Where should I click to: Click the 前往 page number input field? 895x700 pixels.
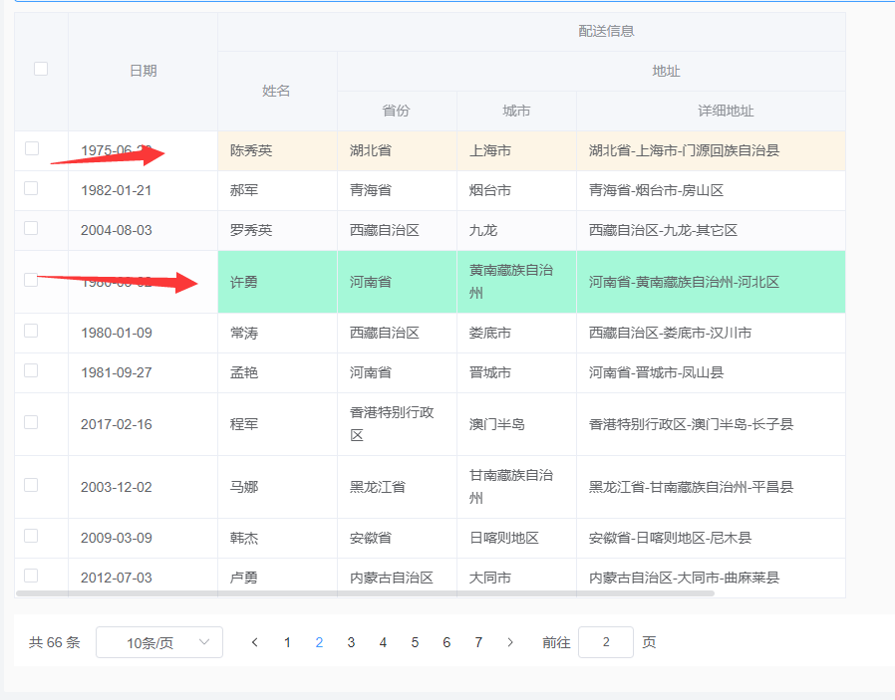click(x=607, y=642)
